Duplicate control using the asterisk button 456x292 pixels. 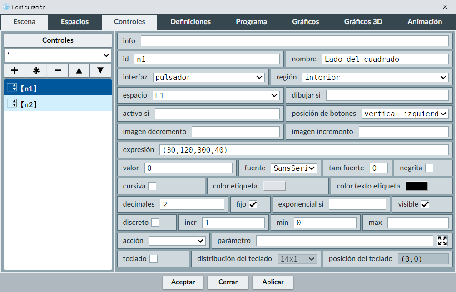pos(36,70)
